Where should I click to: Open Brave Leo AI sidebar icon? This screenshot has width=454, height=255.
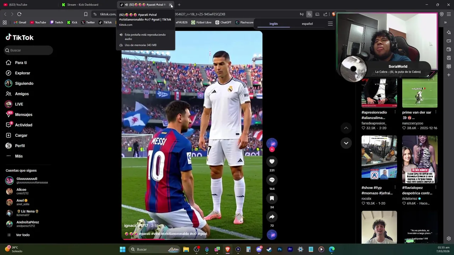click(x=449, y=32)
